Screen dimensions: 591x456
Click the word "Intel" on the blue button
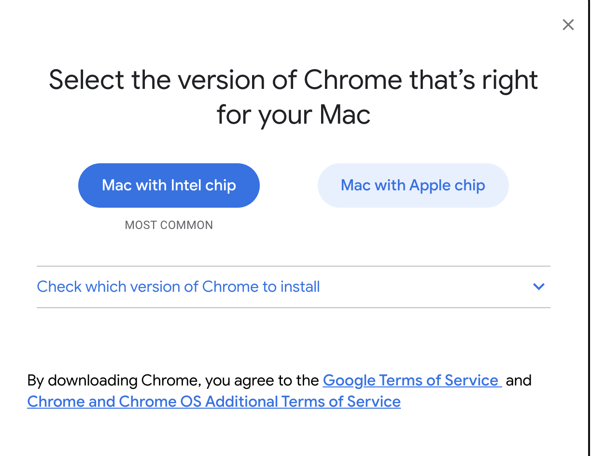point(186,185)
